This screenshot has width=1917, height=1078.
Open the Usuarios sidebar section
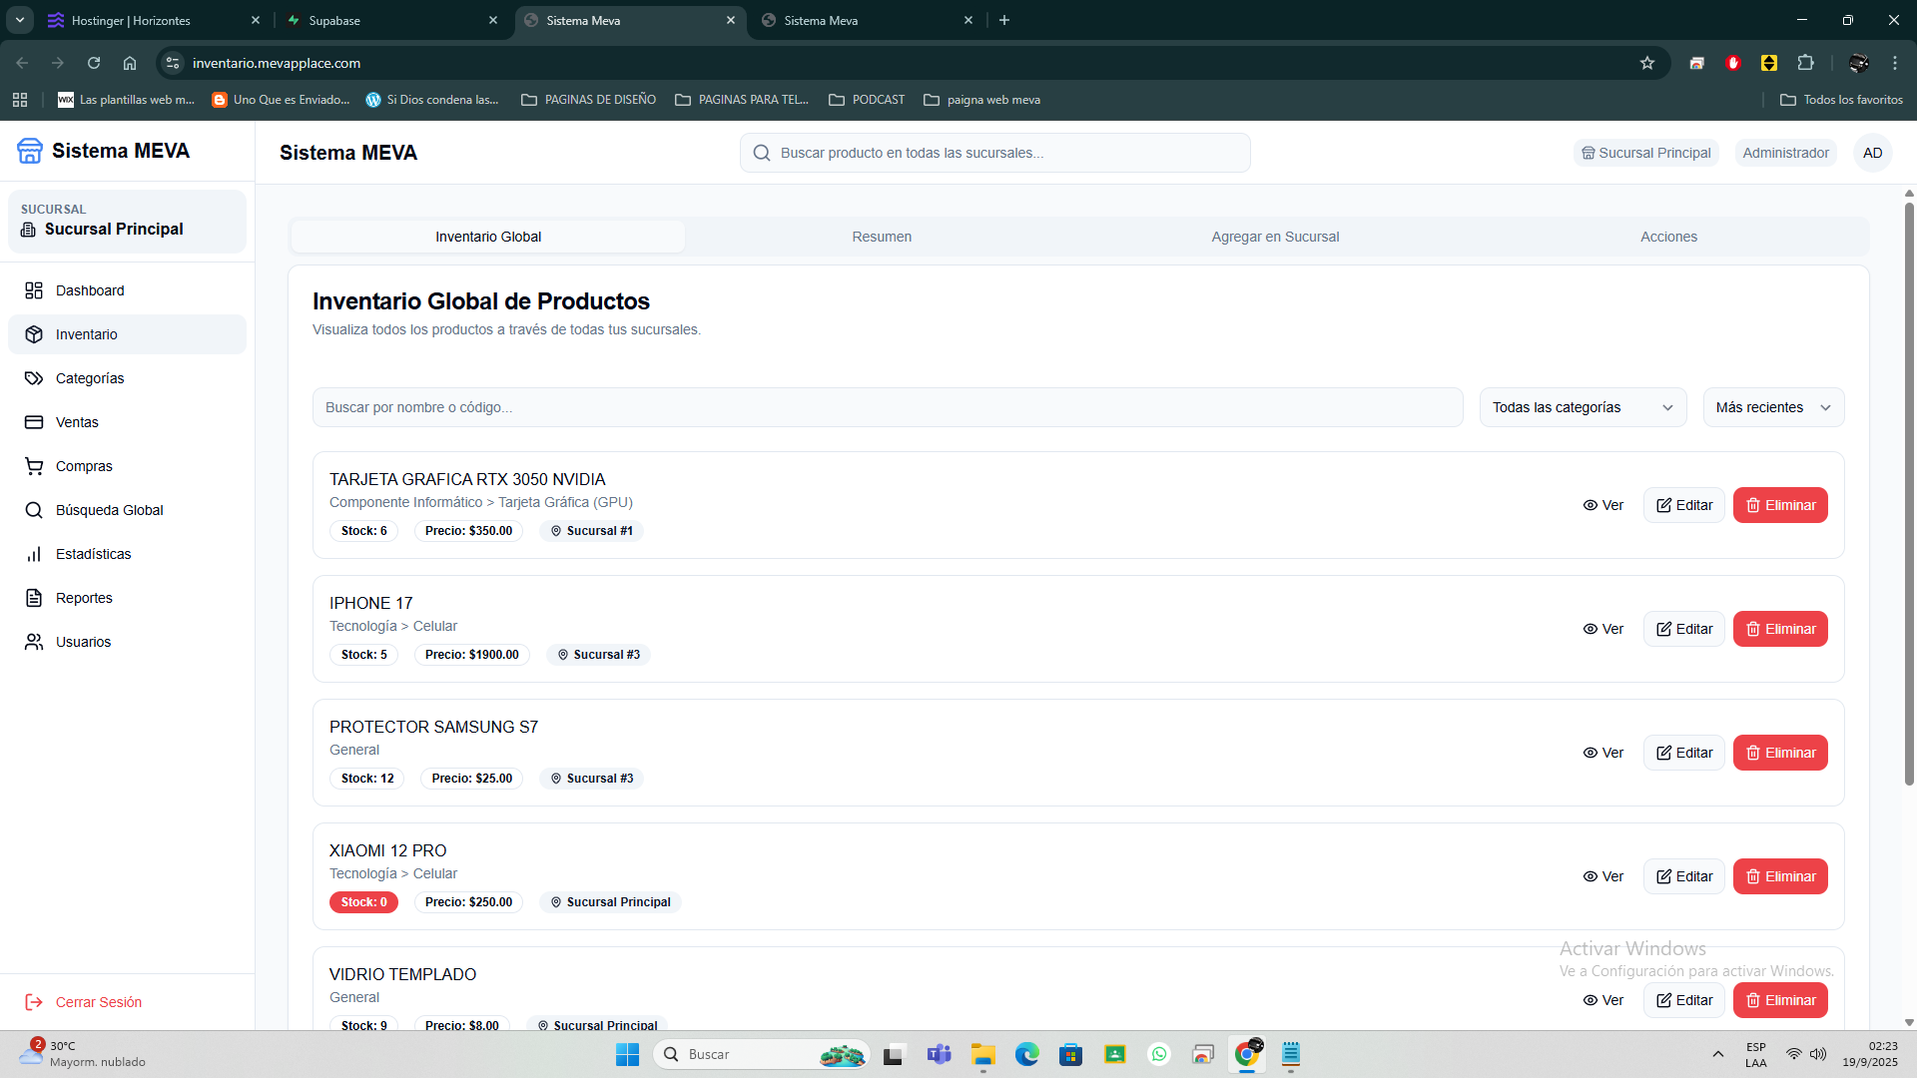127,642
